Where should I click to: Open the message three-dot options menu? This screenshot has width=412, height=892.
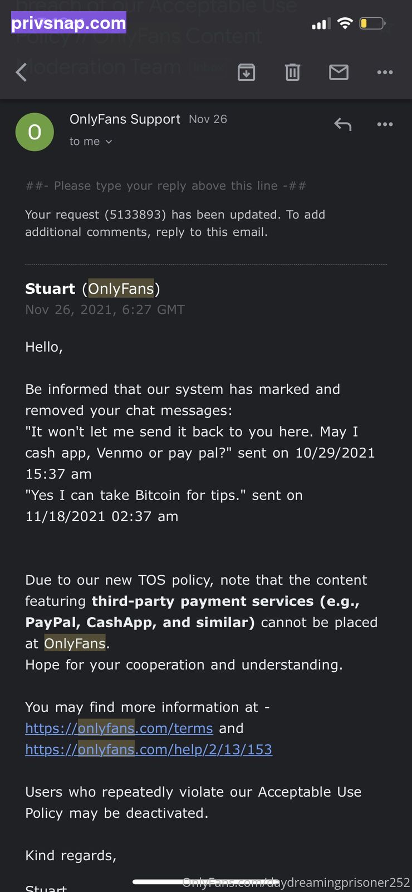click(x=385, y=124)
